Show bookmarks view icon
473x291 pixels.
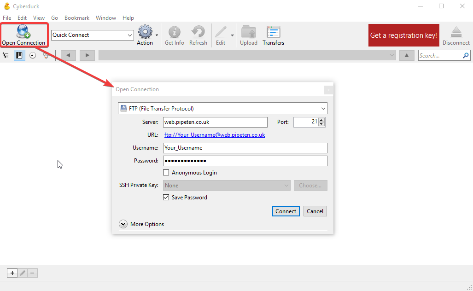click(x=19, y=55)
